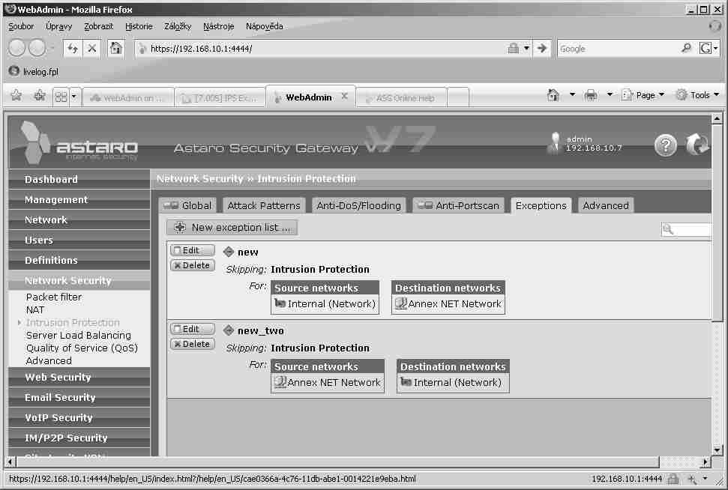The width and height of the screenshot is (728, 490).
Task: Click the Print icon in the command bar
Action: 591,95
